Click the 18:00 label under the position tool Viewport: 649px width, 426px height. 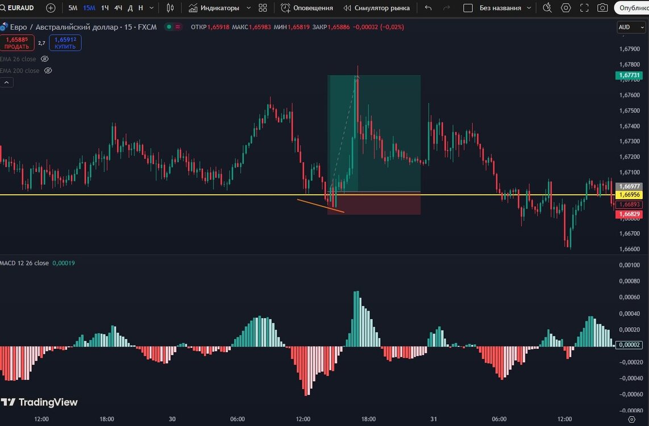point(368,419)
